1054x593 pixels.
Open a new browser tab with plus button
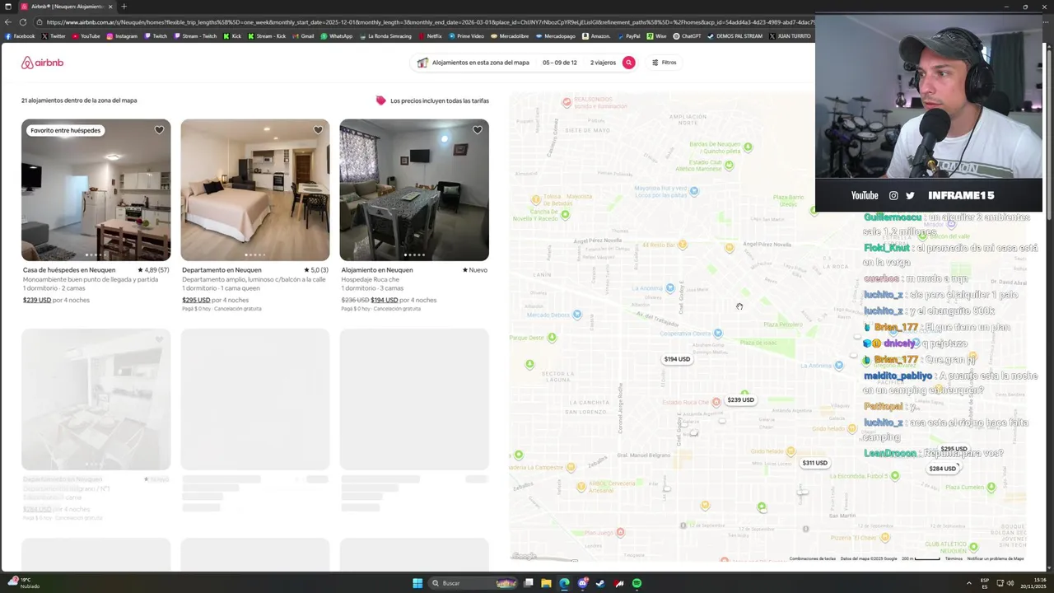click(124, 7)
